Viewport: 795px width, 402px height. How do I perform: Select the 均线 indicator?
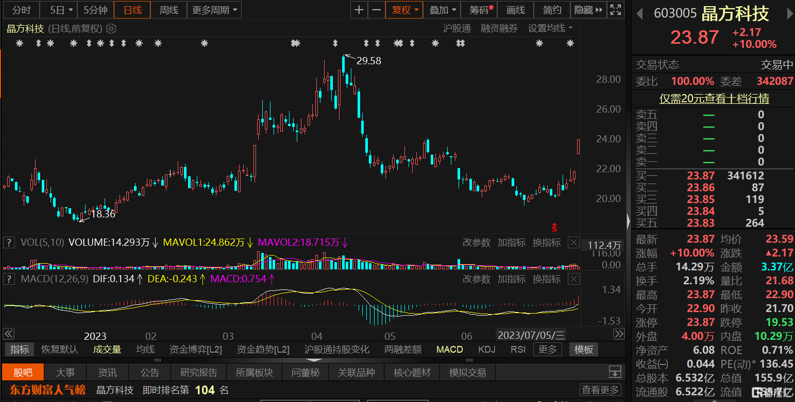(x=145, y=350)
